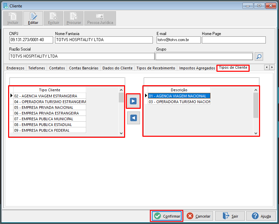Click the Razão Social field
This screenshot has width=279, height=224.
pyautogui.click(x=82, y=56)
